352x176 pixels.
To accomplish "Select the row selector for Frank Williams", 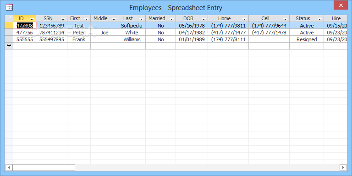I will 9,39.
